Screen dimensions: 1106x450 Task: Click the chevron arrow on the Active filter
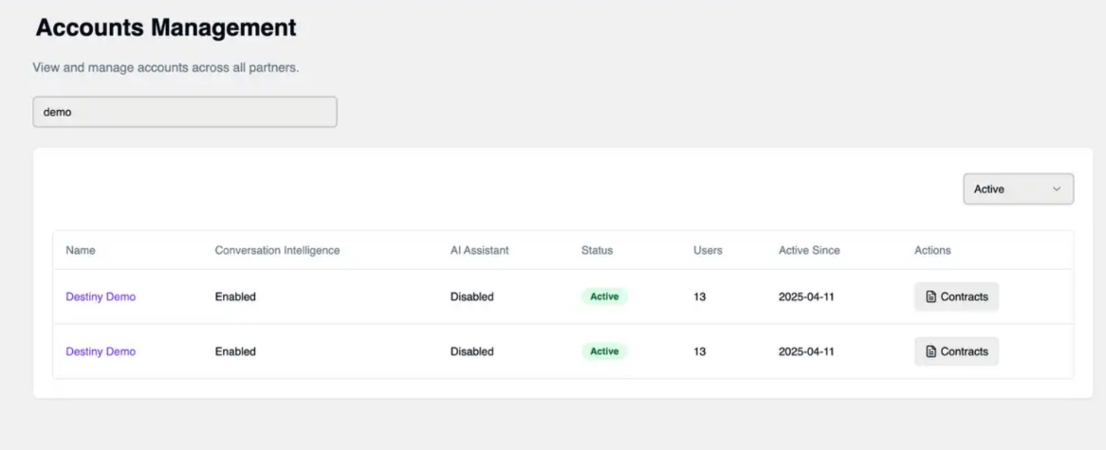pos(1057,189)
